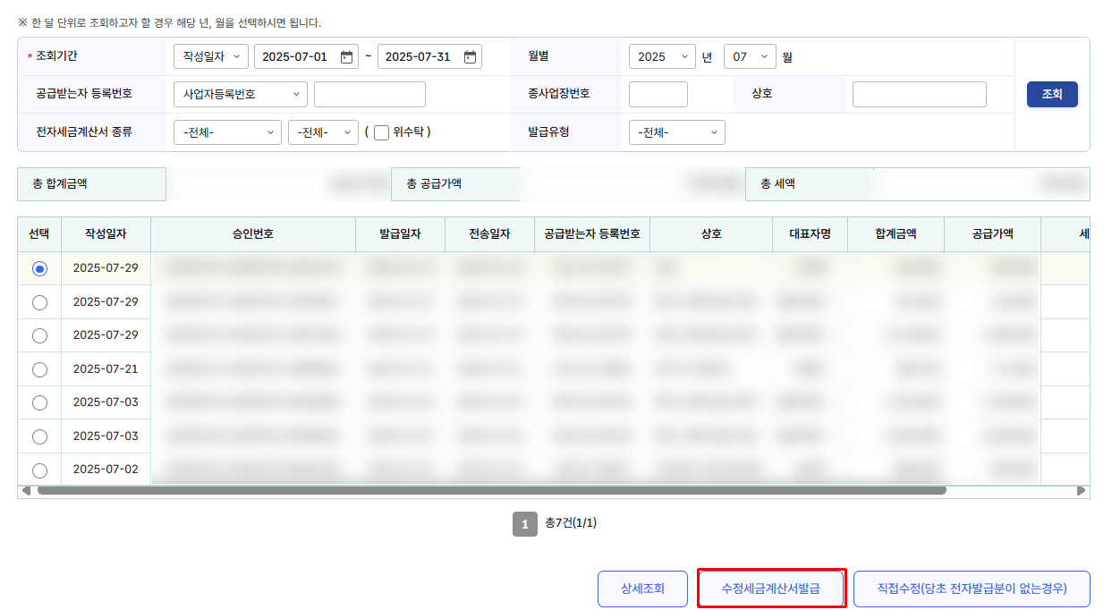
Task: Click the 상호 column header
Action: (711, 234)
